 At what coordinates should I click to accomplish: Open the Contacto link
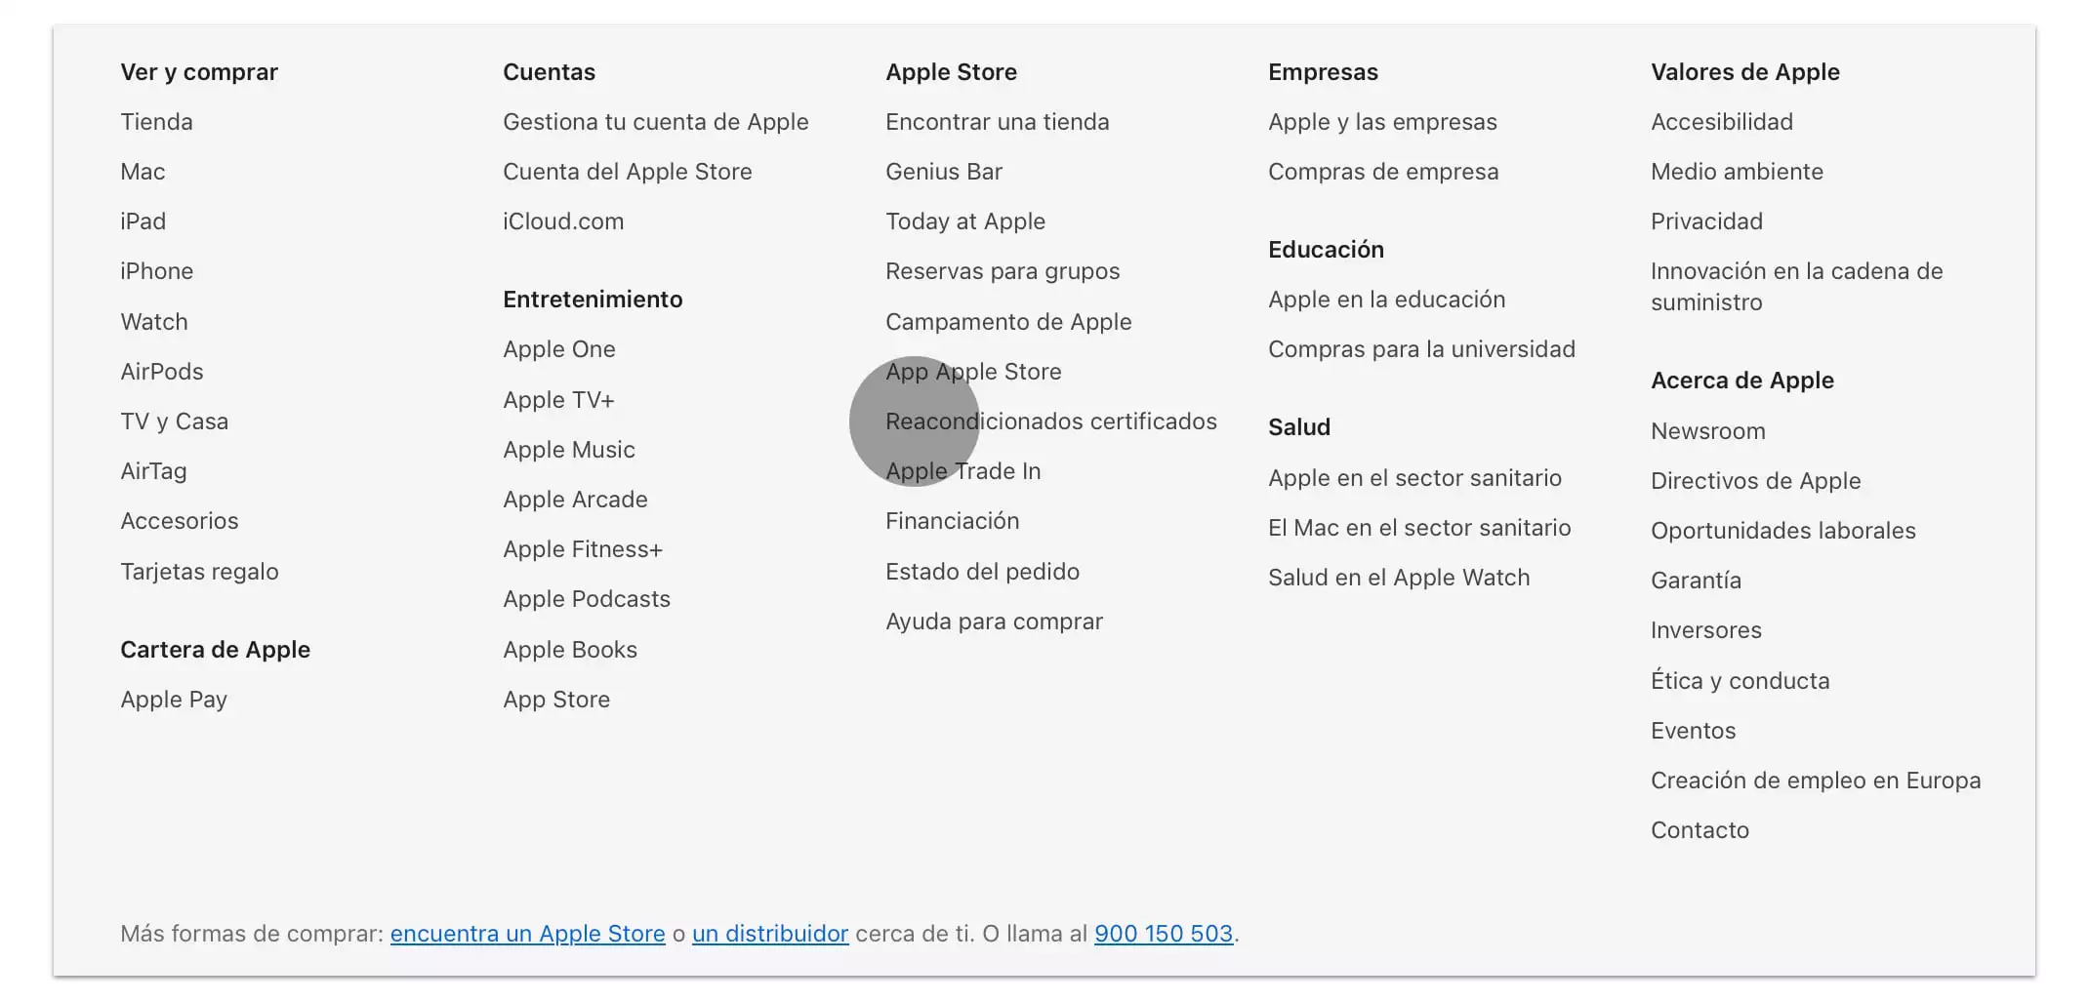pos(1700,830)
